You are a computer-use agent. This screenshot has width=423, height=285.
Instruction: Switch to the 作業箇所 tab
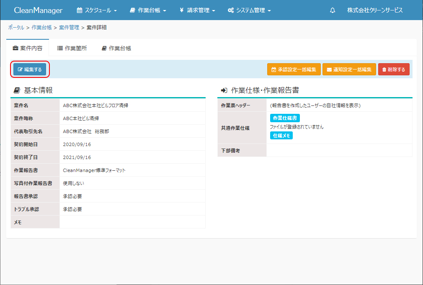72,48
